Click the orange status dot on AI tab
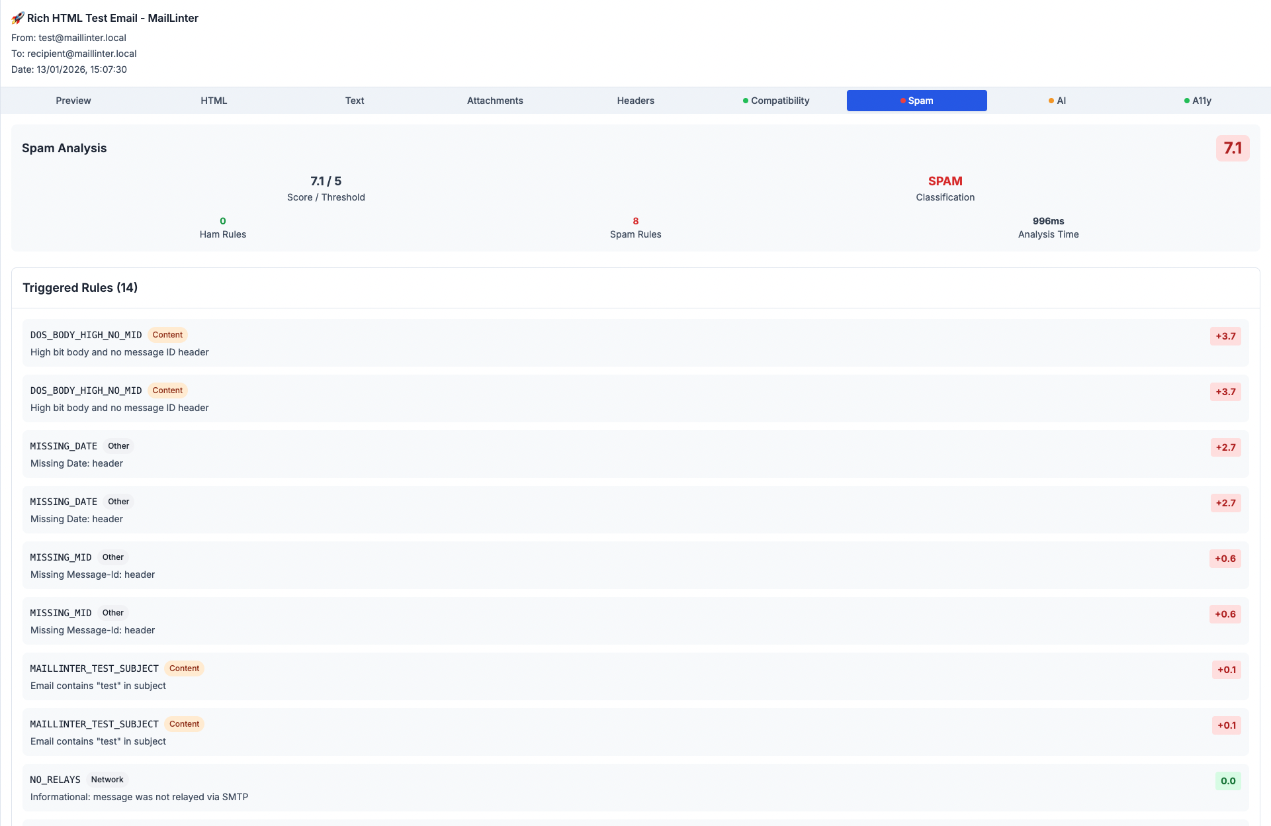This screenshot has height=826, width=1271. point(1051,101)
